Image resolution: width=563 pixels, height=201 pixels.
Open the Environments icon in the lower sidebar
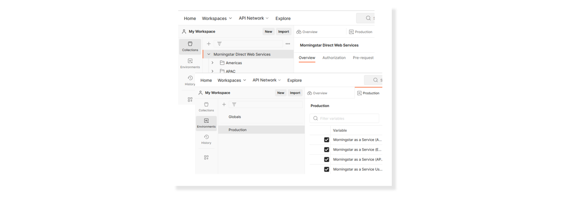[x=206, y=123]
